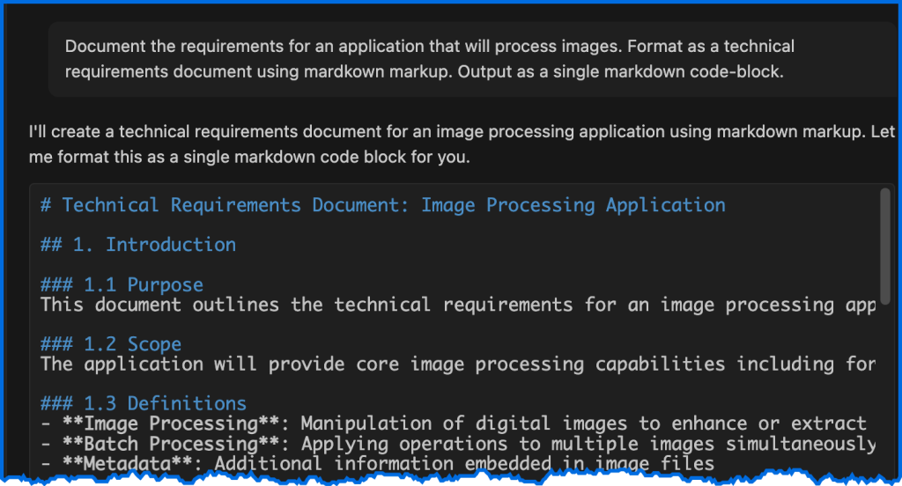Click the assistant reply intro paragraph

[462, 144]
